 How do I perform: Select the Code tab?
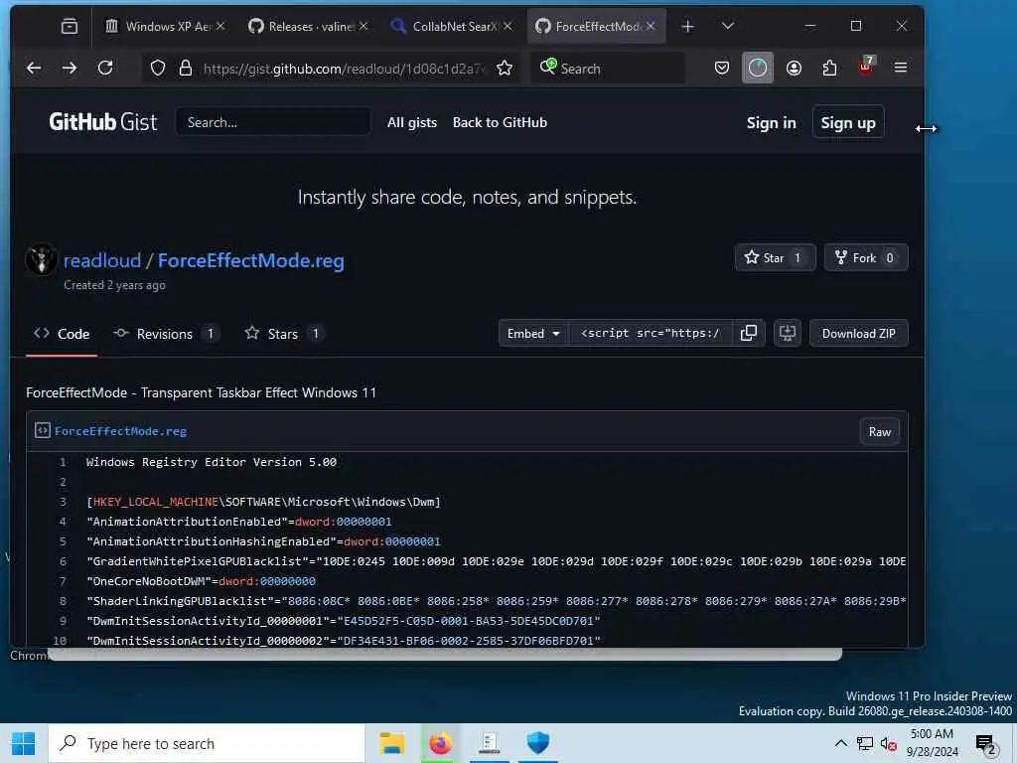62,334
